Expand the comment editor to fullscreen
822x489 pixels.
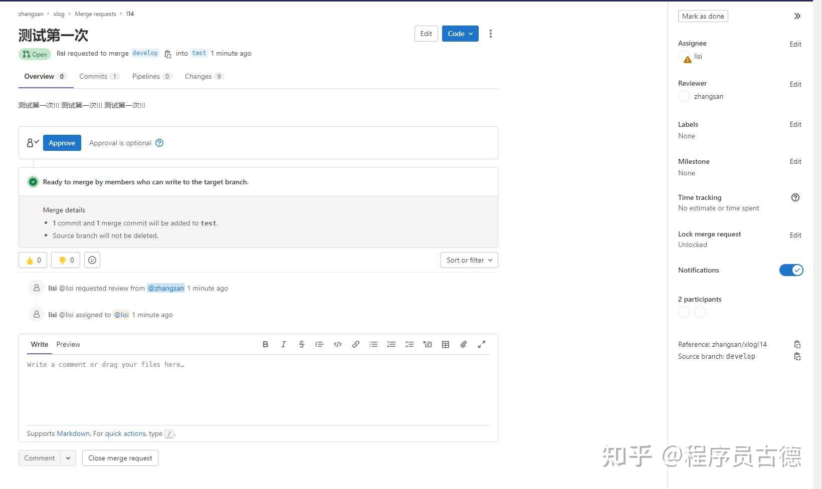point(481,344)
